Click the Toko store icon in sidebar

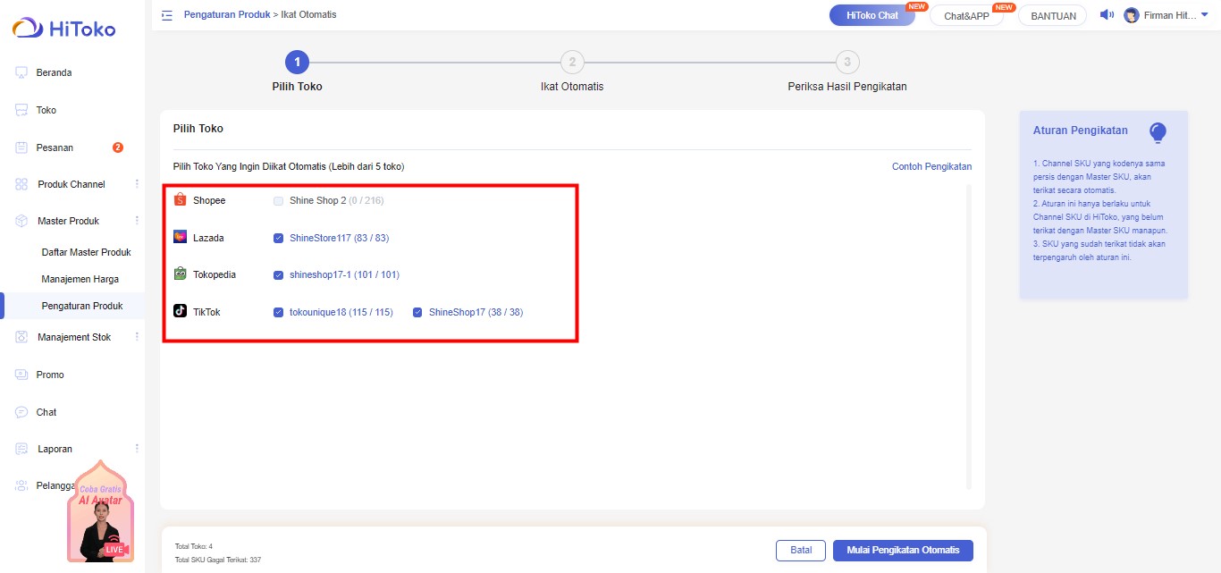click(22, 110)
